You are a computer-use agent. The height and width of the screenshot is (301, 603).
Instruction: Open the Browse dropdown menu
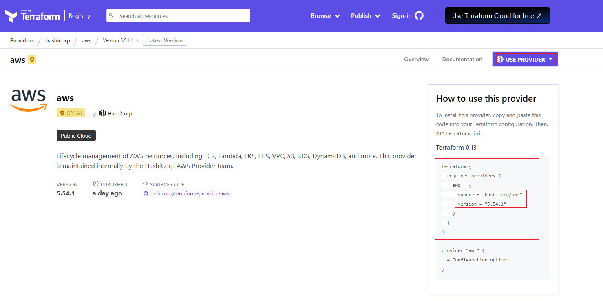pos(325,16)
